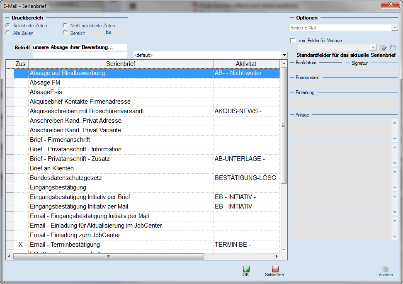Screen dimensions: 403x284
Task: Choose the 'Nicht selektierte Zeilen' option
Action: (65, 26)
